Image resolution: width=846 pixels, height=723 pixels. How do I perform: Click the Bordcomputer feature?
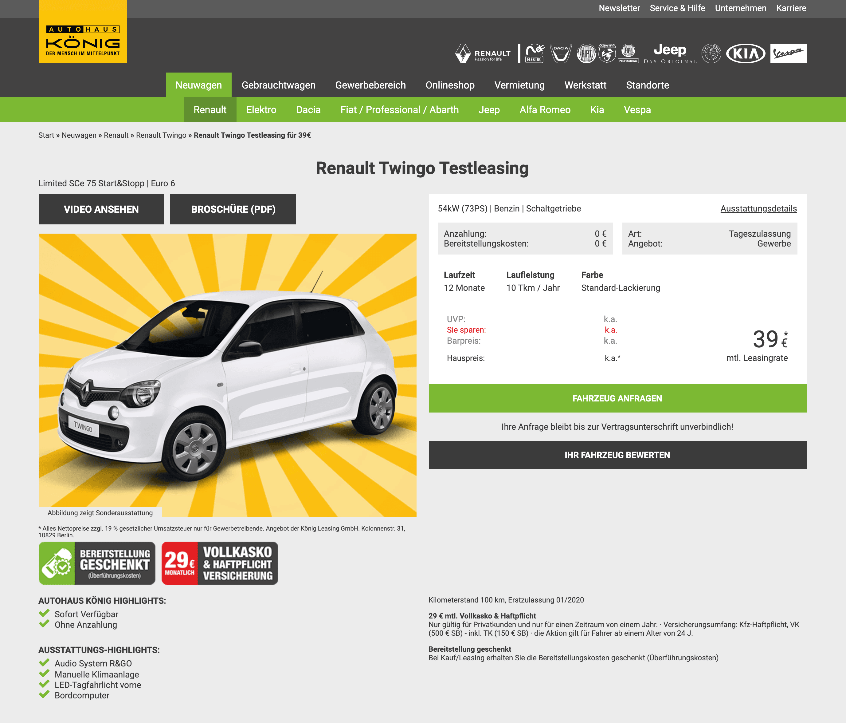[82, 695]
